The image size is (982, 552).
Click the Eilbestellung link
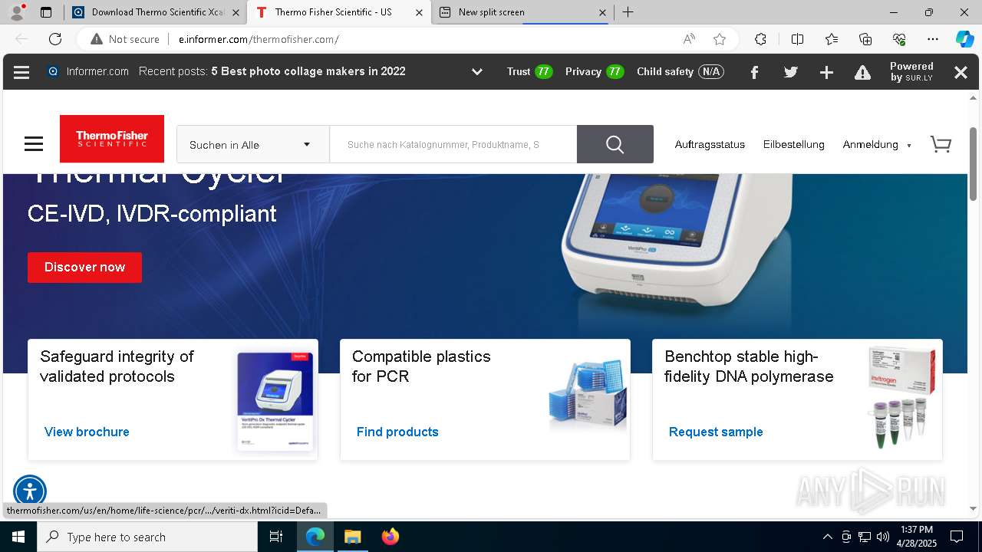tap(793, 144)
